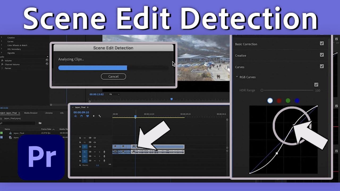Toggle lock on track V2
The height and width of the screenshot is (191, 340).
point(80,142)
